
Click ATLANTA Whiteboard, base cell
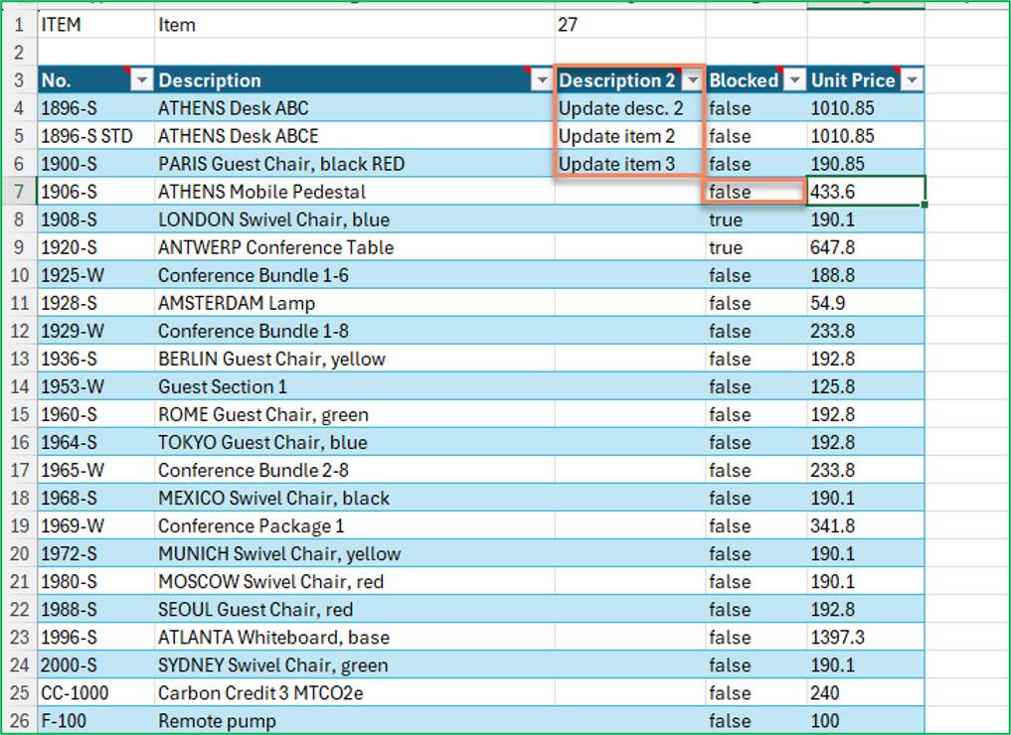(x=355, y=637)
